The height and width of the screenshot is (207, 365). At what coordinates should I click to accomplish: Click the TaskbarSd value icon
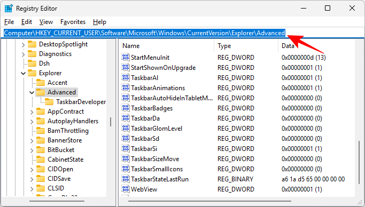coord(126,139)
